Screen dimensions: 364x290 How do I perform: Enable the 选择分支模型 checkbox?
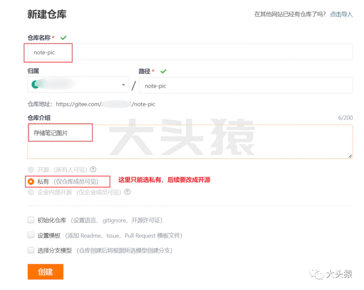point(31,250)
